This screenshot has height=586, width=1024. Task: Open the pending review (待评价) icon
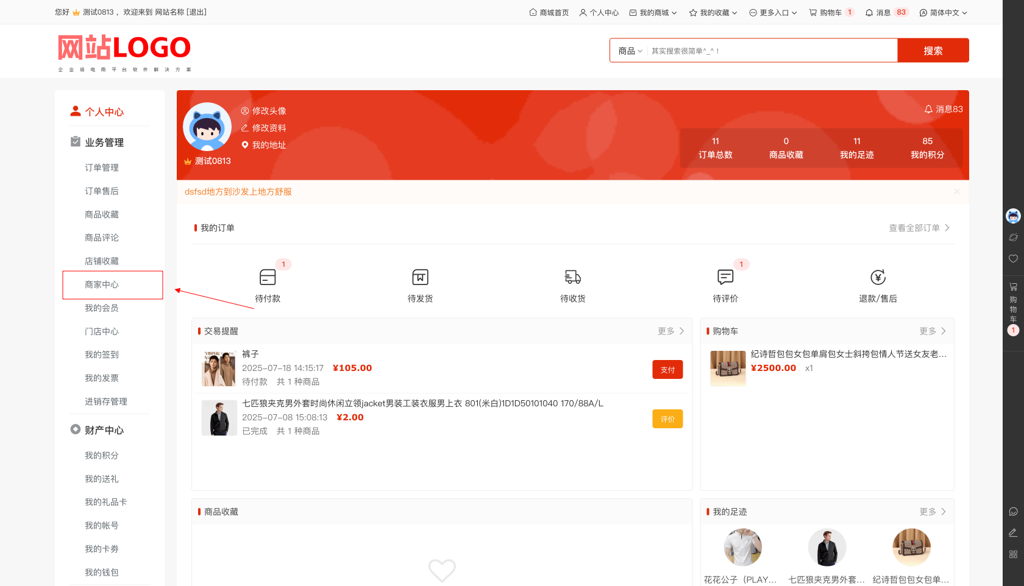[x=725, y=278]
